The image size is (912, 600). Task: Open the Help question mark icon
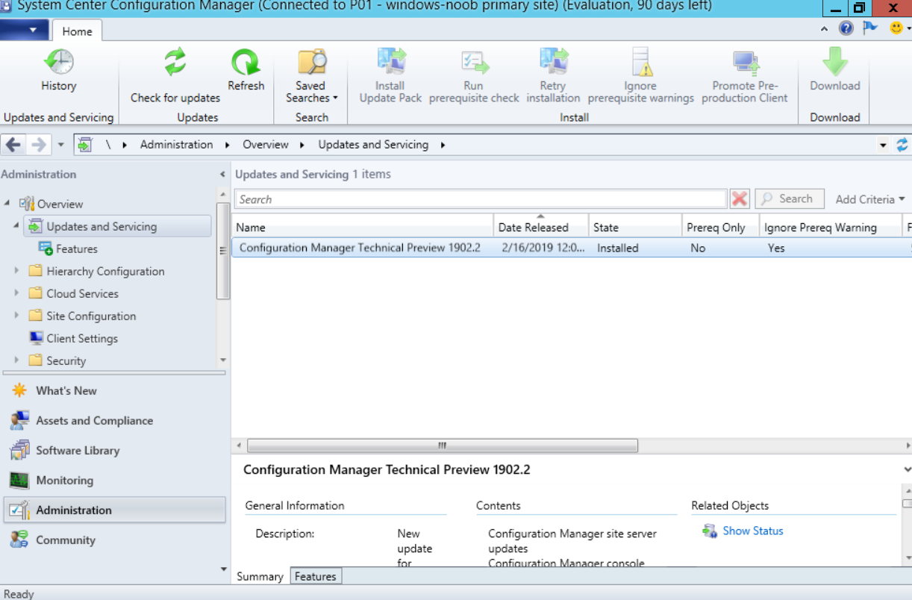click(846, 28)
